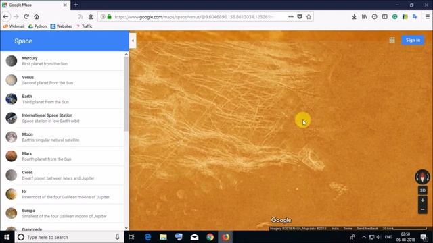
Task: Open the Google apps grid
Action: click(392, 40)
